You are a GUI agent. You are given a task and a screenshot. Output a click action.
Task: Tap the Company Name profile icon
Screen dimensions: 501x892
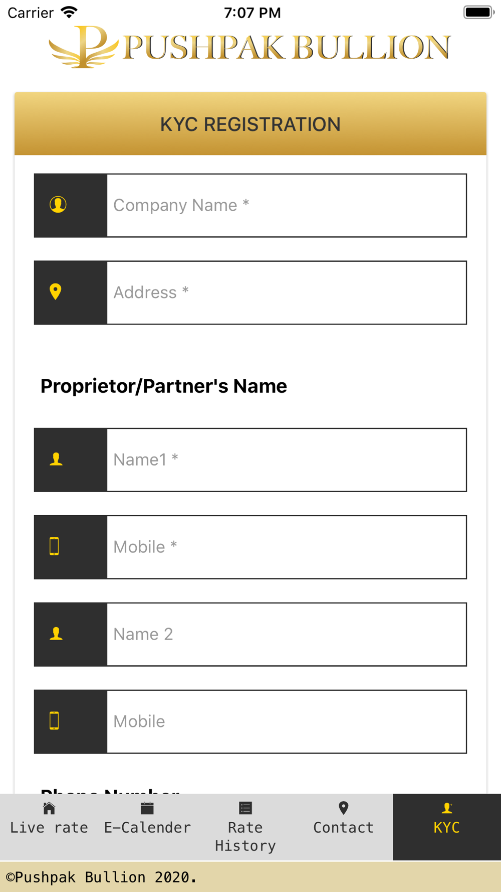[58, 205]
